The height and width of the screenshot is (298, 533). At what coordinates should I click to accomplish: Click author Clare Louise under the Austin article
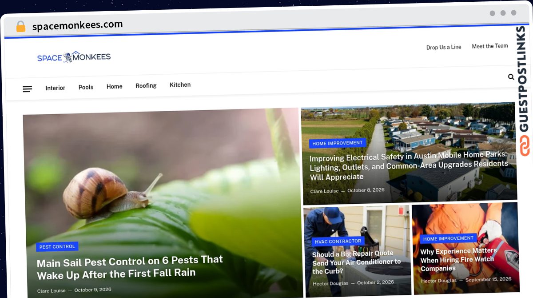point(324,191)
